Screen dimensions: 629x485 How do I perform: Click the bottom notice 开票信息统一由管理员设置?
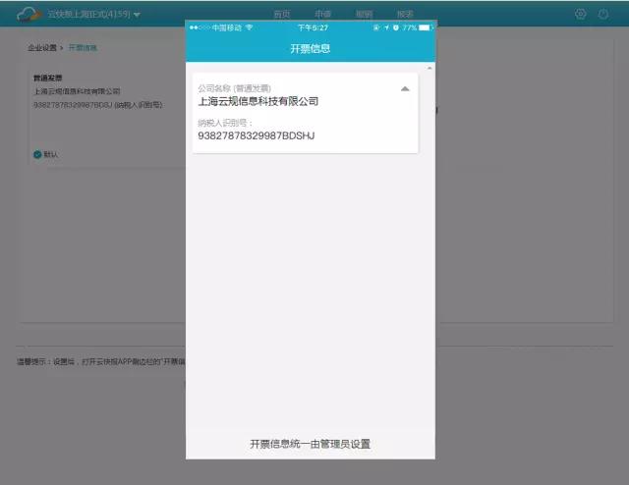[311, 444]
